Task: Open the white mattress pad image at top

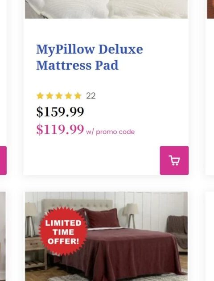Action: coord(106,9)
